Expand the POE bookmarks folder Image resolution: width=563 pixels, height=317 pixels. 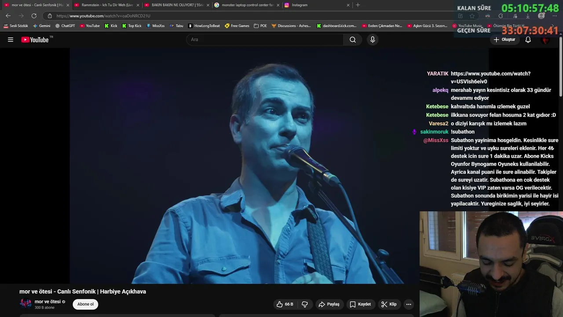[x=260, y=26]
